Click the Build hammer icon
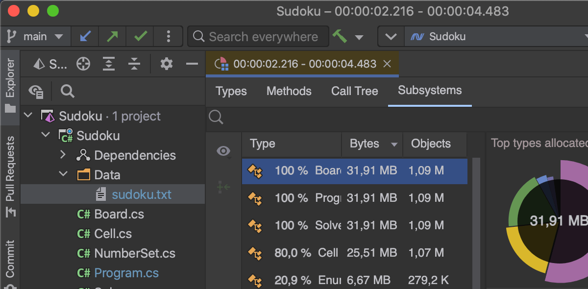The width and height of the screenshot is (588, 289). [339, 36]
